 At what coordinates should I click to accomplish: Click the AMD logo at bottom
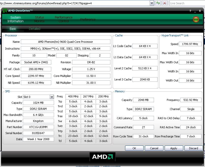coord(102,157)
